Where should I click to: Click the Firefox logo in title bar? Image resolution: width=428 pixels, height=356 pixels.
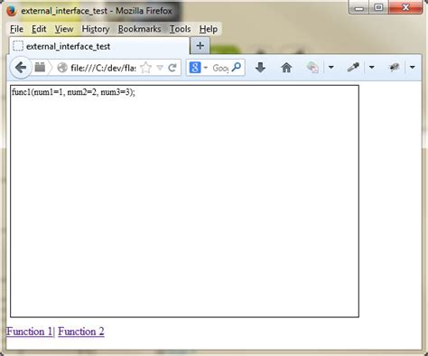12,11
